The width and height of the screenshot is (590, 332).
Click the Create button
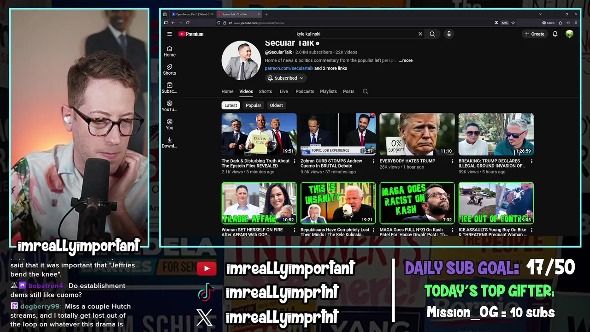point(534,34)
